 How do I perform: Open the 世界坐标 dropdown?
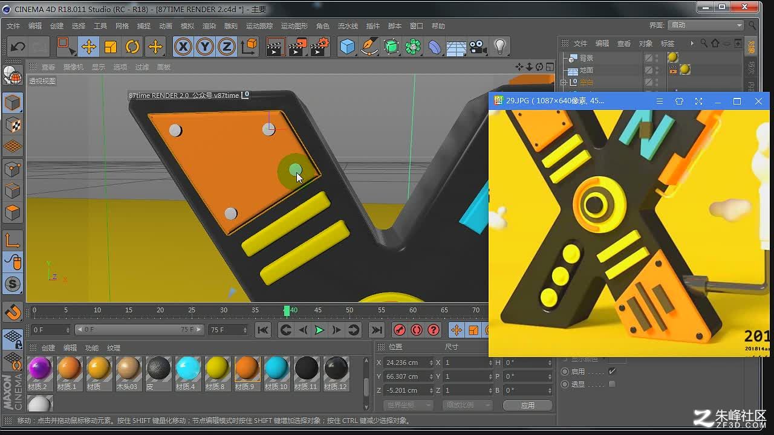click(408, 405)
